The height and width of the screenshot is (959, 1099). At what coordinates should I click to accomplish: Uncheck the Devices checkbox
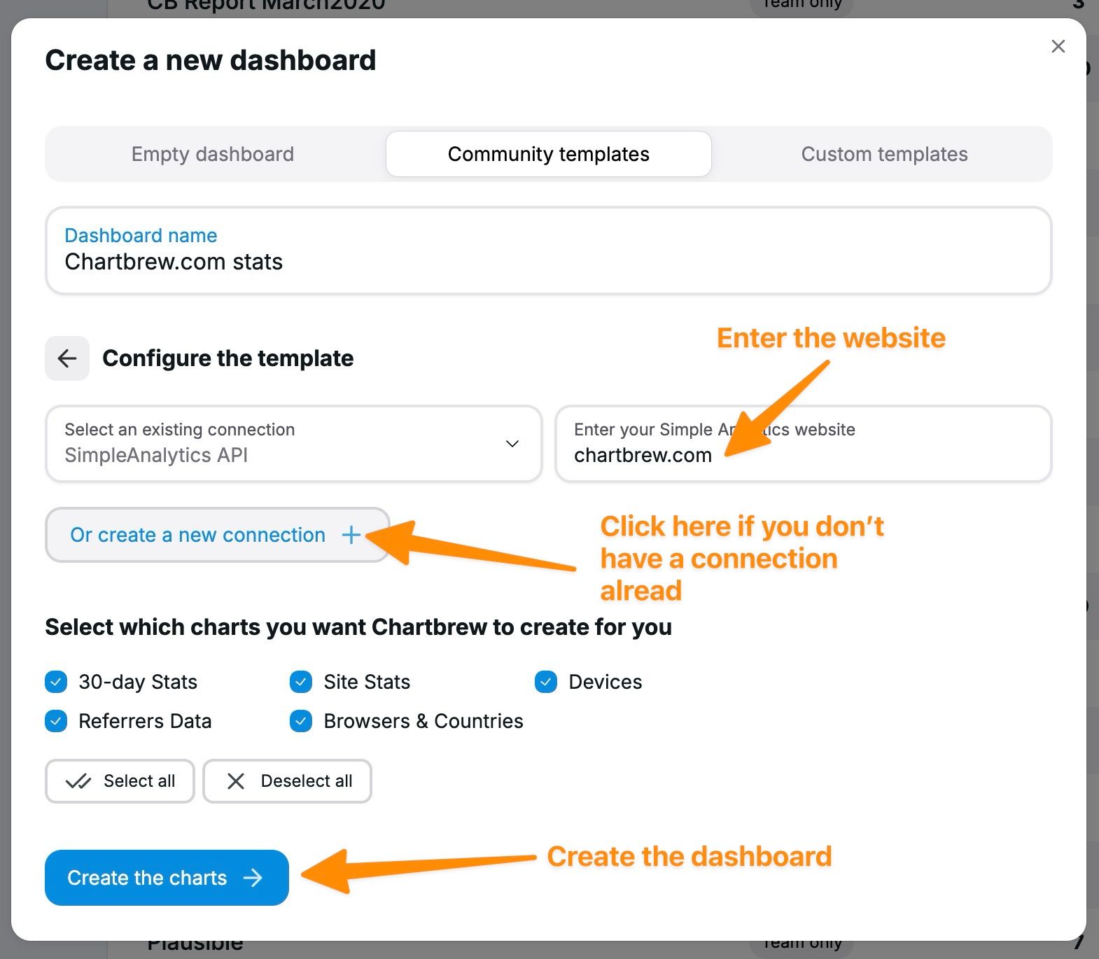(545, 682)
